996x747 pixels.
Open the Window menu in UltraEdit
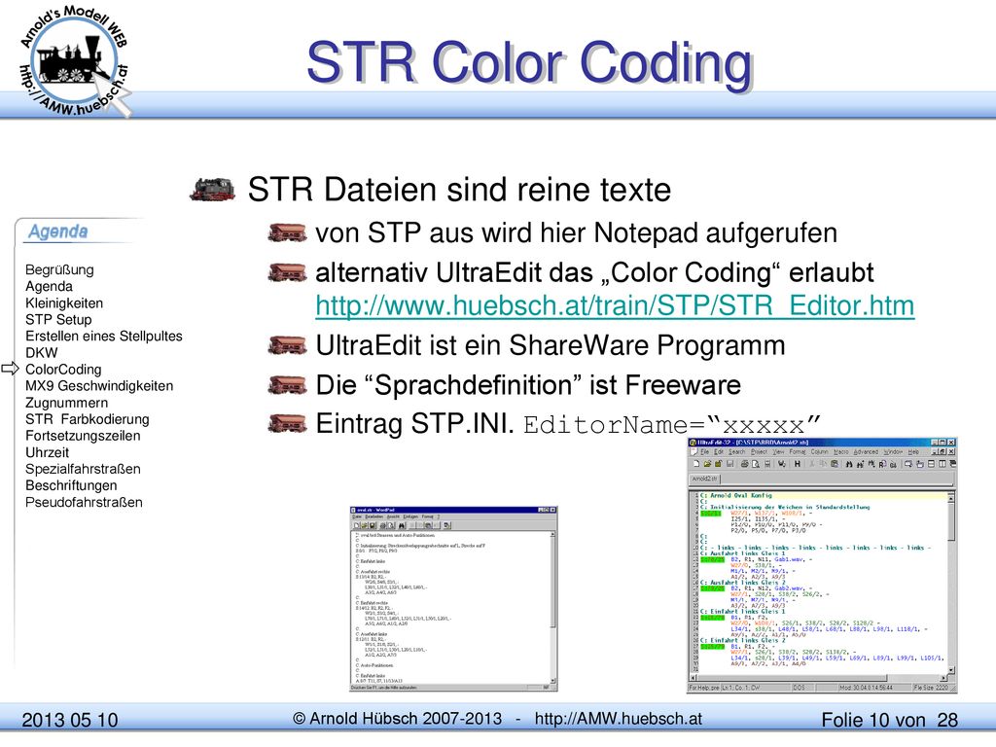pos(893,451)
